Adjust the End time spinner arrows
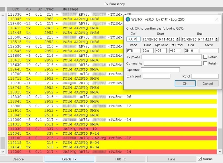The height and width of the screenshot is (163, 223). coord(217,39)
